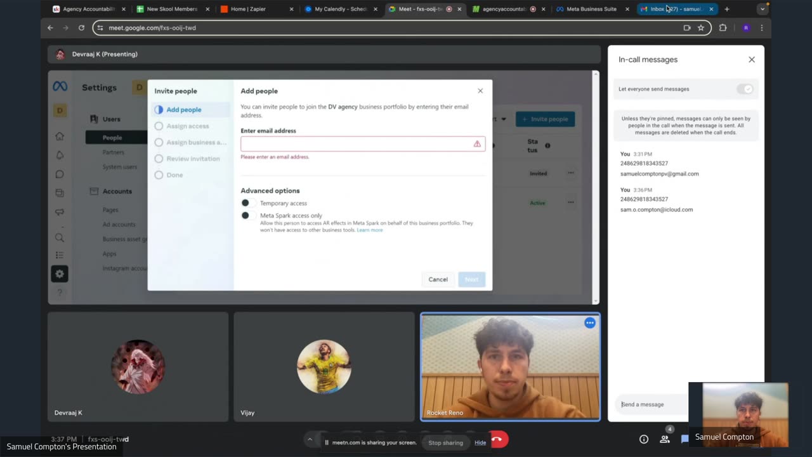Open Apps under Accounts
Screen dimensions: 812x457
point(109,254)
